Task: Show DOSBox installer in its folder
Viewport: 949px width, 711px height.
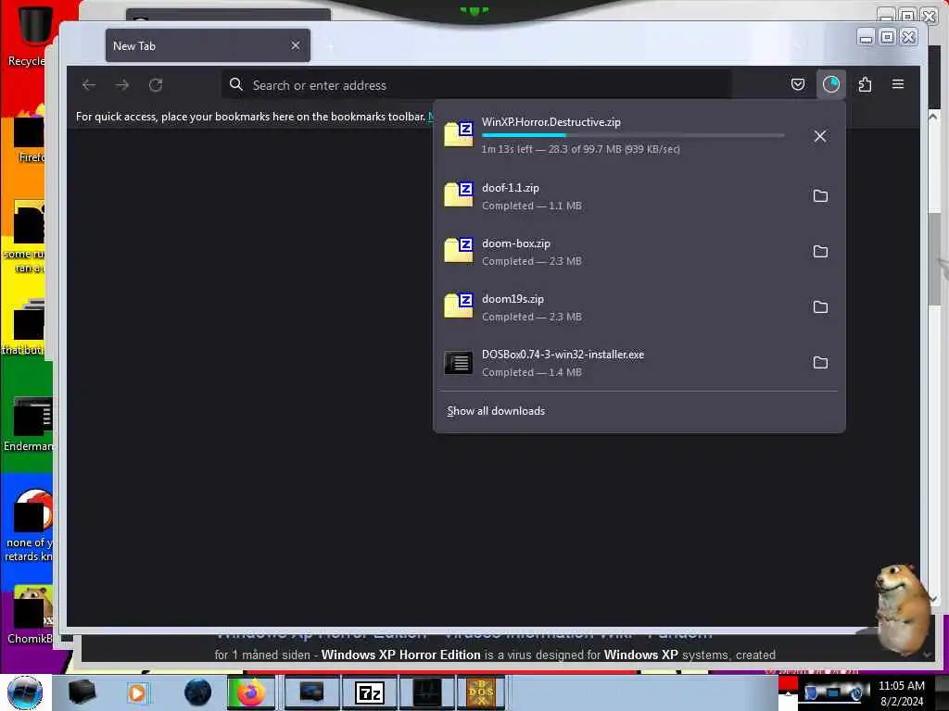Action: click(820, 363)
